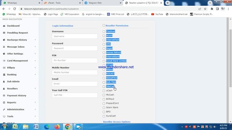232x130 pixels.
Task: Open Firefox from the taskbar
Action: pos(57,127)
